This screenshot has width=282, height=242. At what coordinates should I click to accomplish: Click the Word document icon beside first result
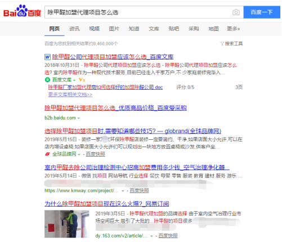(x=47, y=57)
